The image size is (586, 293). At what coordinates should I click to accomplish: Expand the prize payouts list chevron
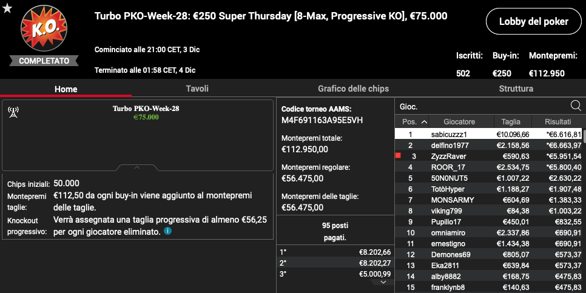(383, 282)
